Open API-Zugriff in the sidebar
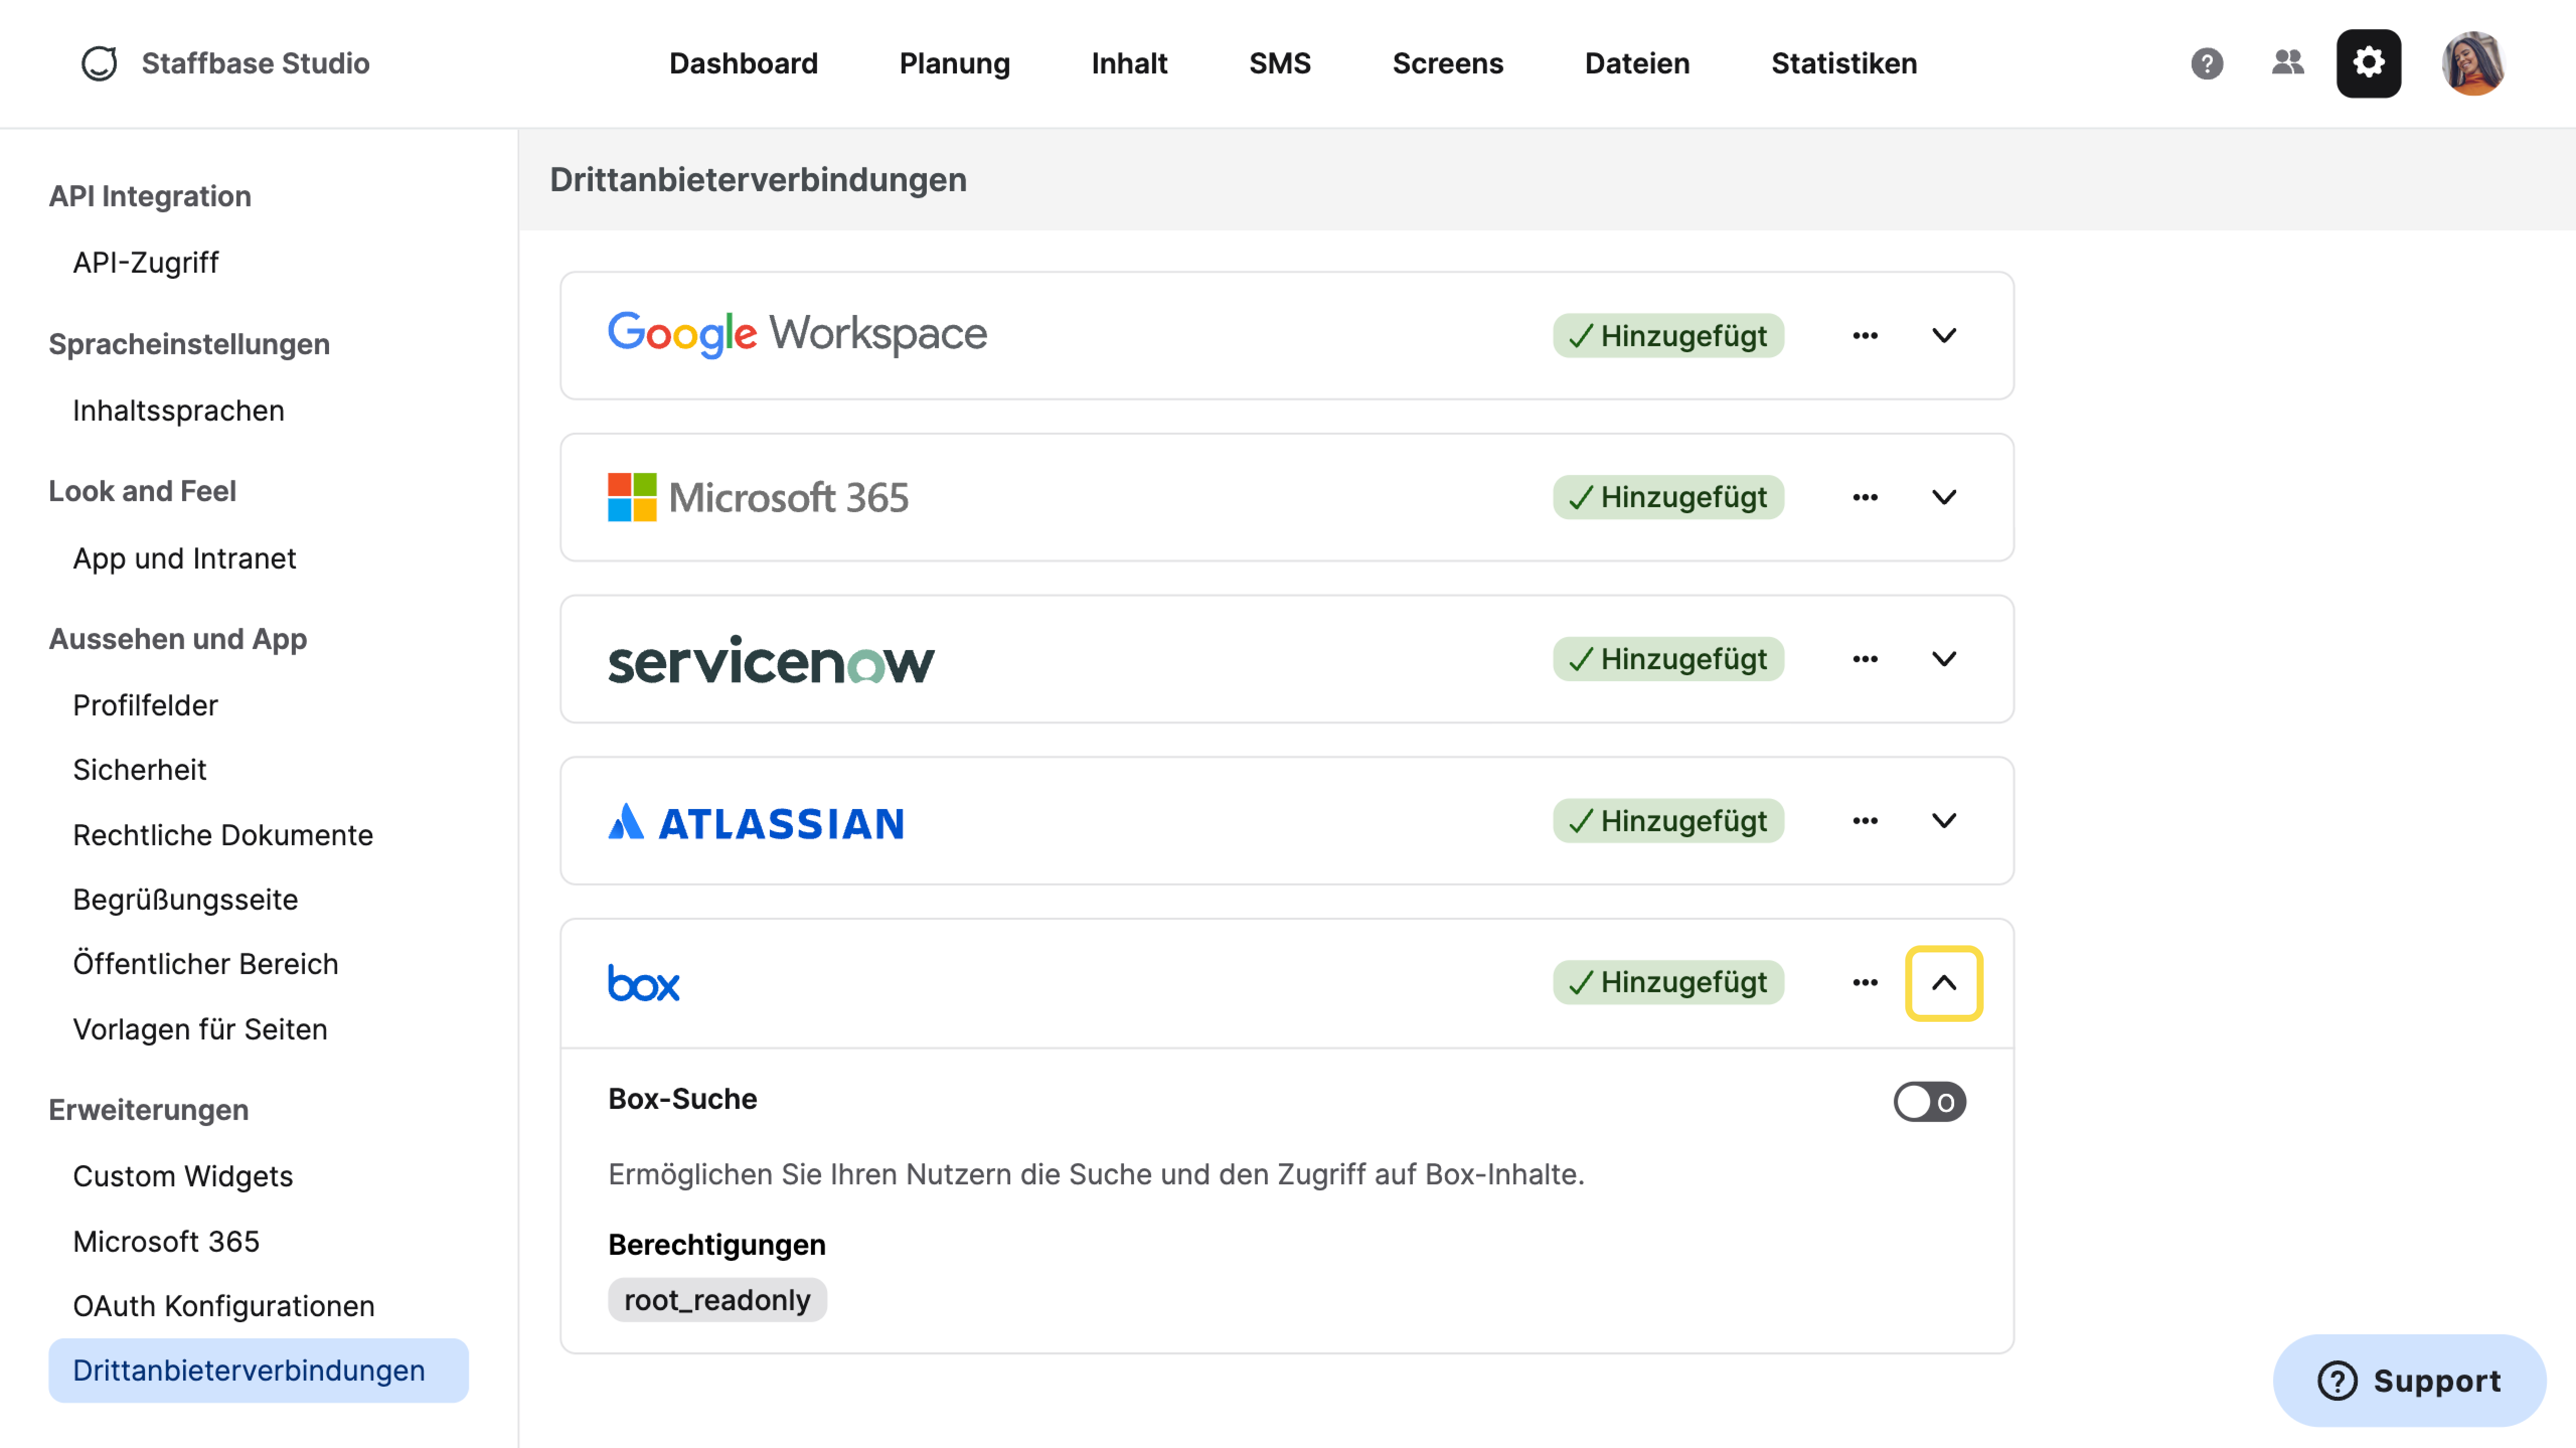Screen dimensions: 2576x1448 point(145,262)
